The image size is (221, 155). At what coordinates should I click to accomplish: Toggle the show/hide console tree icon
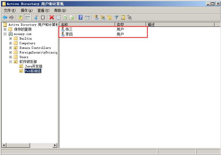[x=27, y=17]
